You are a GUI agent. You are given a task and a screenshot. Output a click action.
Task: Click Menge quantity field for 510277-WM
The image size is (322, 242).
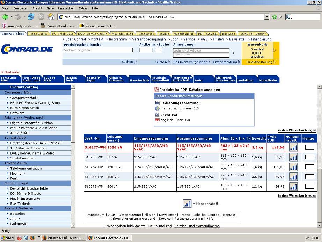pos(309,147)
